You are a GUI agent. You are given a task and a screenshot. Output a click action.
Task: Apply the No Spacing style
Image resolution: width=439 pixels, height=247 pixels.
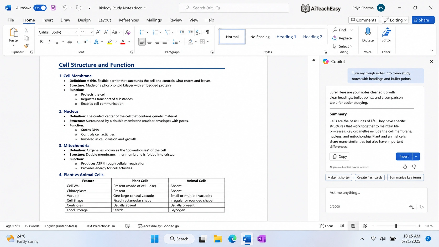tap(260, 37)
